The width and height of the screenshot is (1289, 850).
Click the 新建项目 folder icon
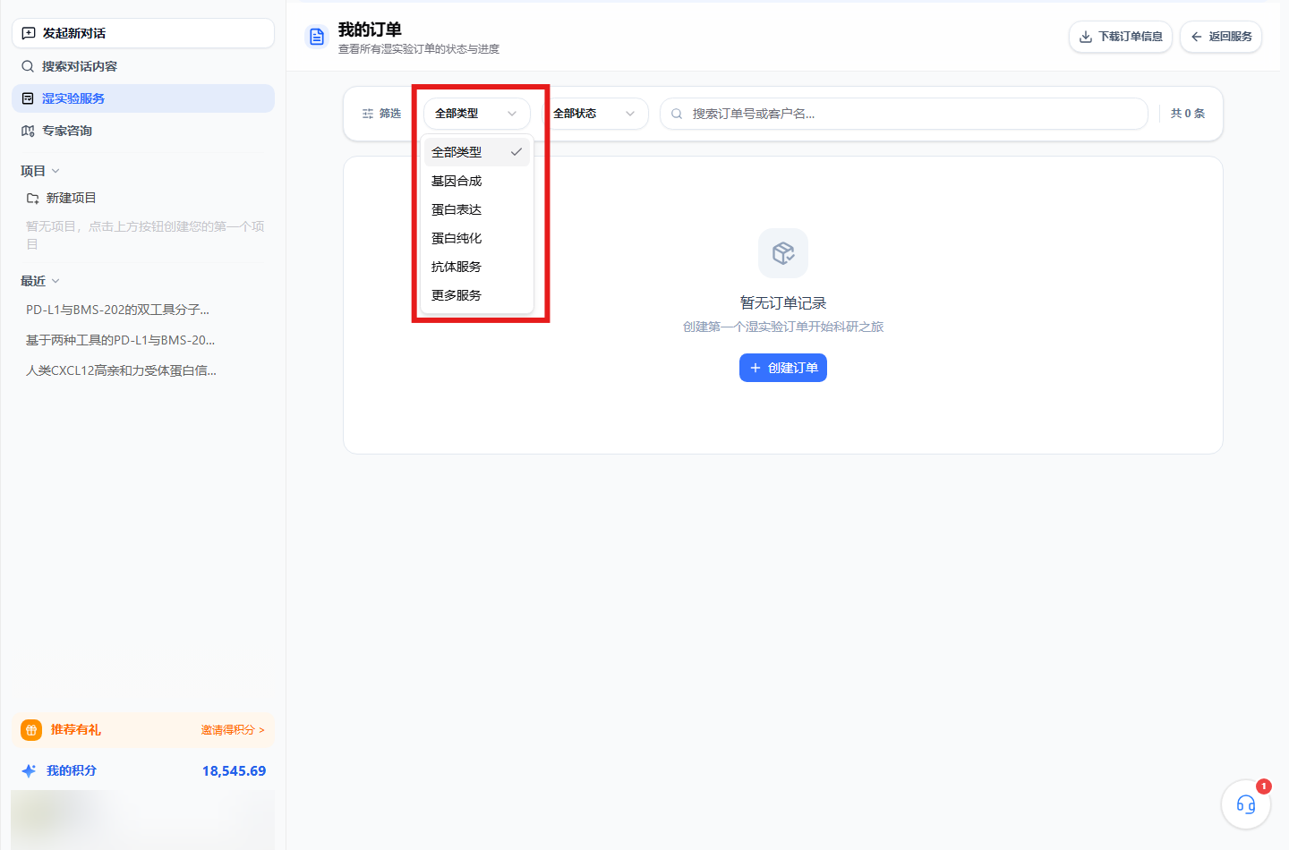pos(32,198)
